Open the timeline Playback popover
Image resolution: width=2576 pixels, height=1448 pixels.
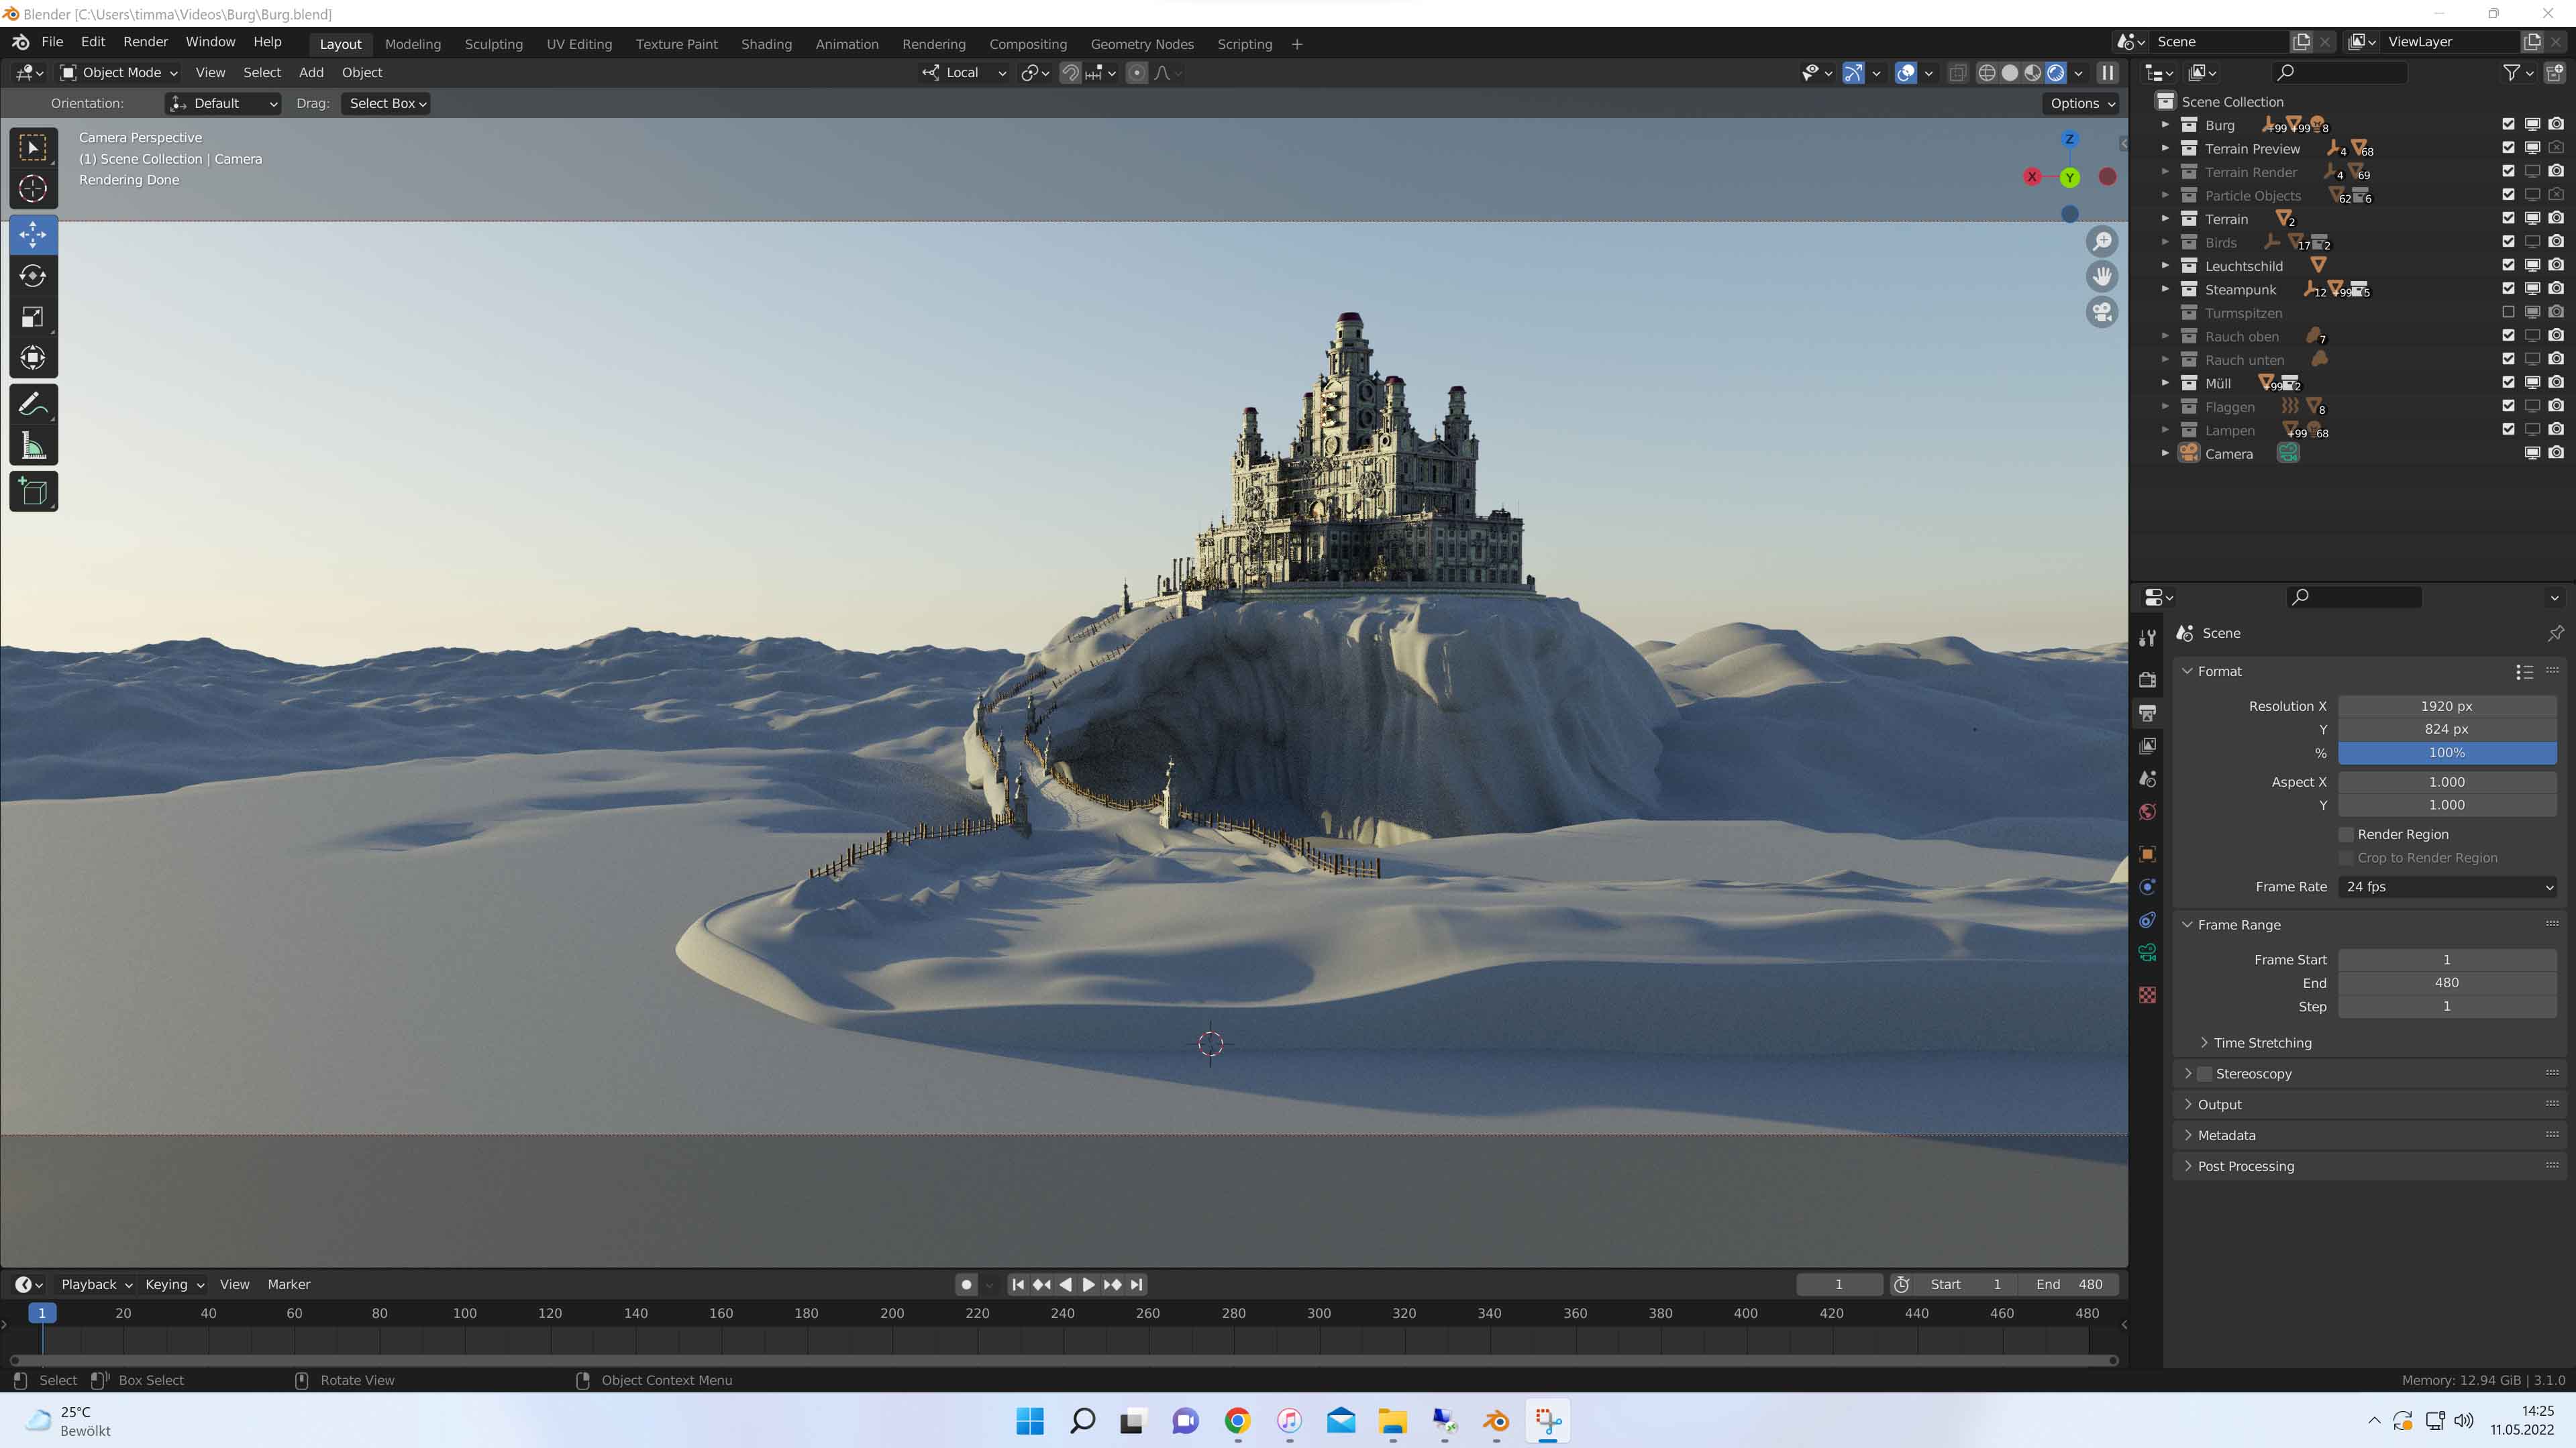[96, 1284]
